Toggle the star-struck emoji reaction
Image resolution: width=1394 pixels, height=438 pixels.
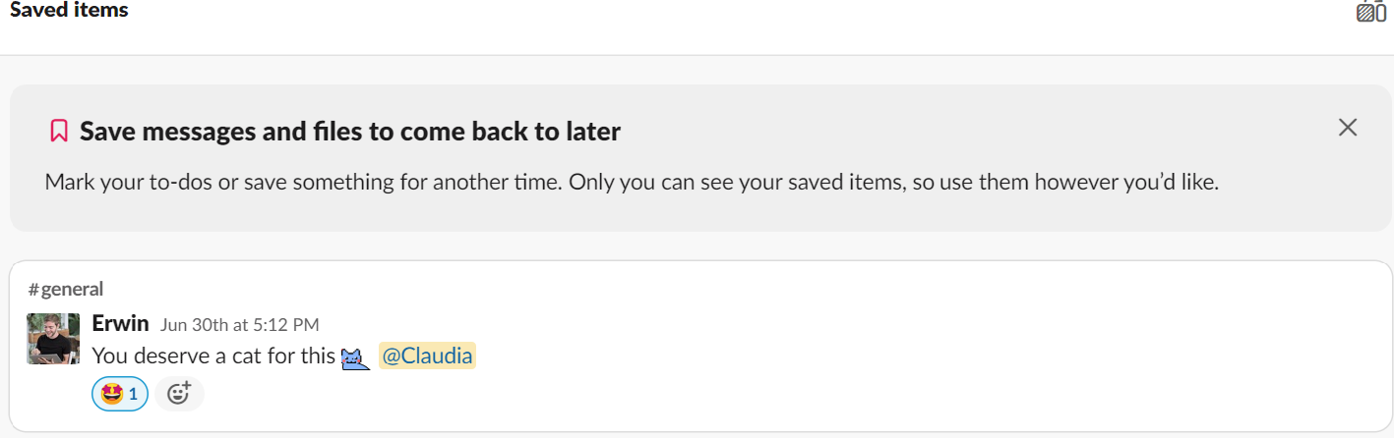pyautogui.click(x=120, y=394)
